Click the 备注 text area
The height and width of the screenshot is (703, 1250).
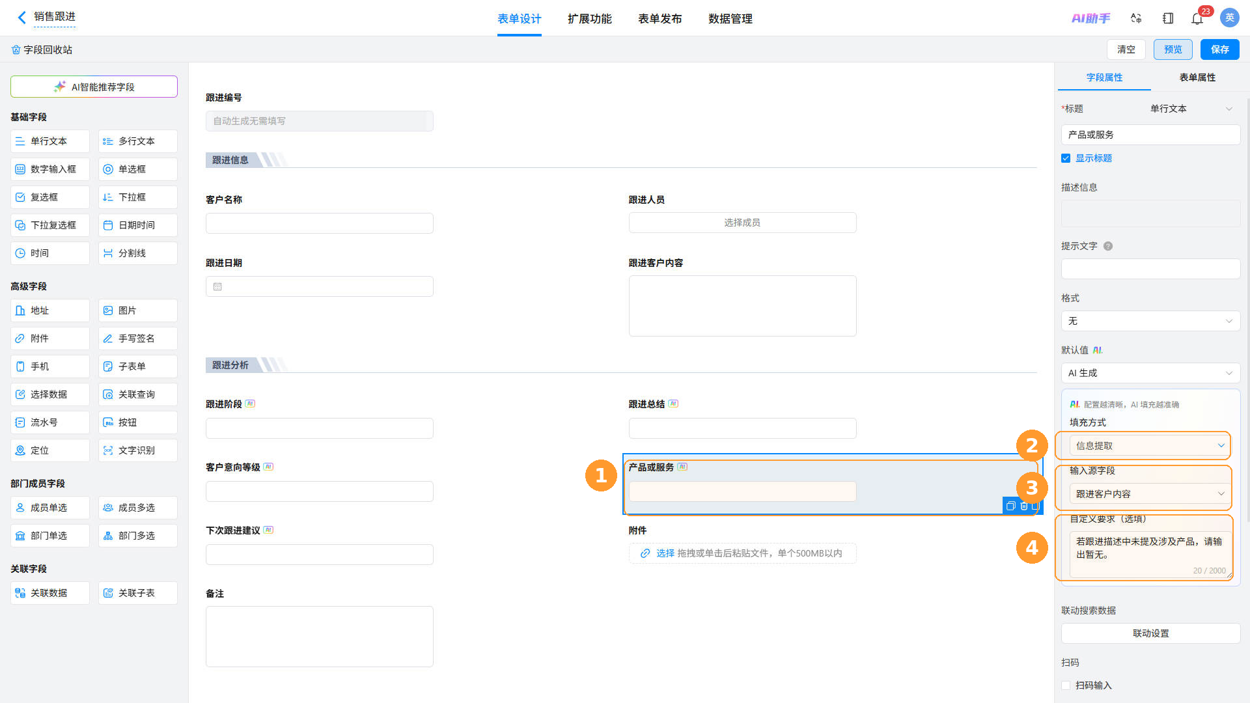click(x=320, y=637)
